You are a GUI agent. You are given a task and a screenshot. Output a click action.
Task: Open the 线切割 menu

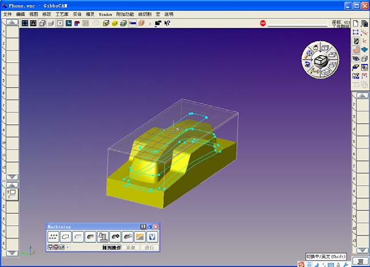tap(145, 14)
